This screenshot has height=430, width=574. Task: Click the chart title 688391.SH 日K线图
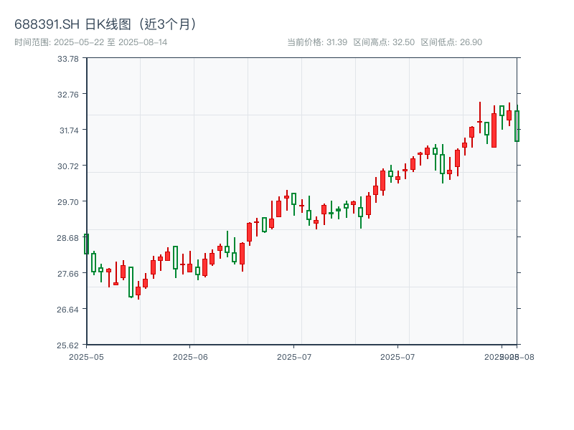106,24
